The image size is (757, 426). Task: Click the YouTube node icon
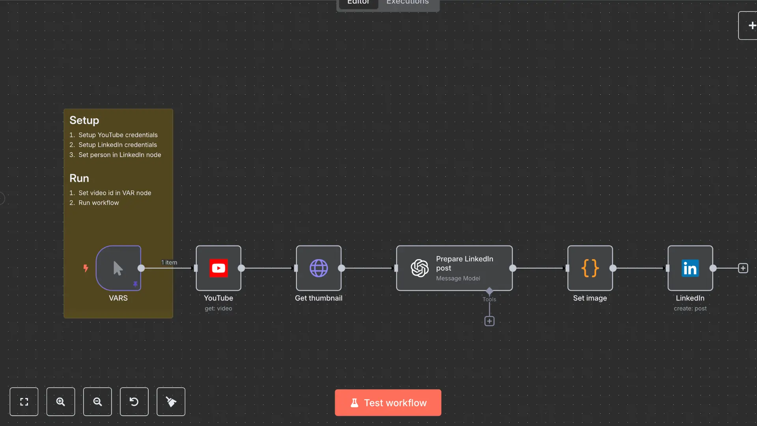click(x=218, y=268)
